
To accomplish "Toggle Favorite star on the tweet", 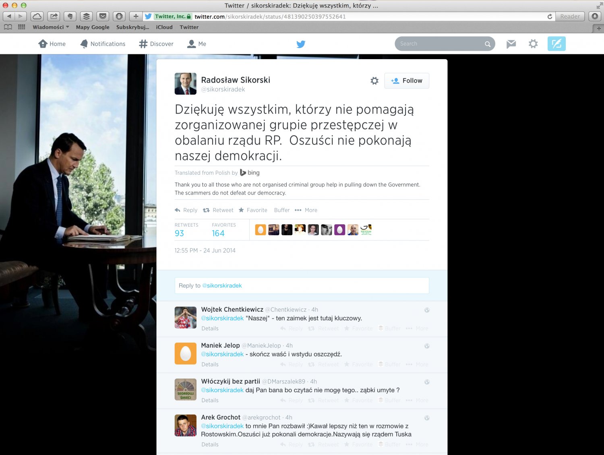I will pos(253,210).
